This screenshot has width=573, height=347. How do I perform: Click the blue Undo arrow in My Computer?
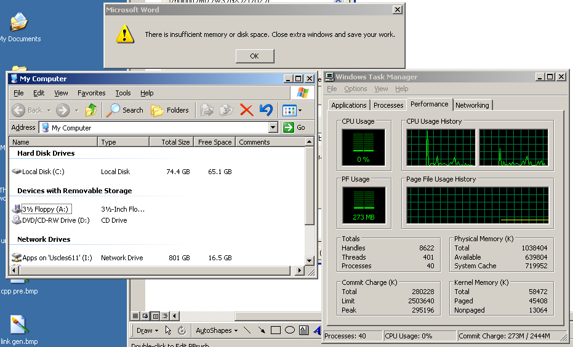tap(266, 110)
